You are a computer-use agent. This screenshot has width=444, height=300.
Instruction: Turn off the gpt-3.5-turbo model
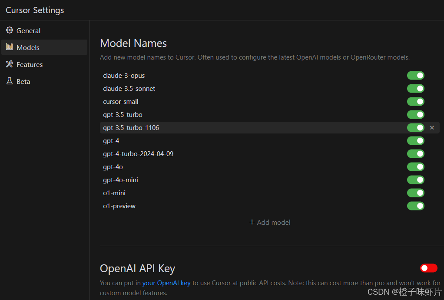click(x=415, y=115)
